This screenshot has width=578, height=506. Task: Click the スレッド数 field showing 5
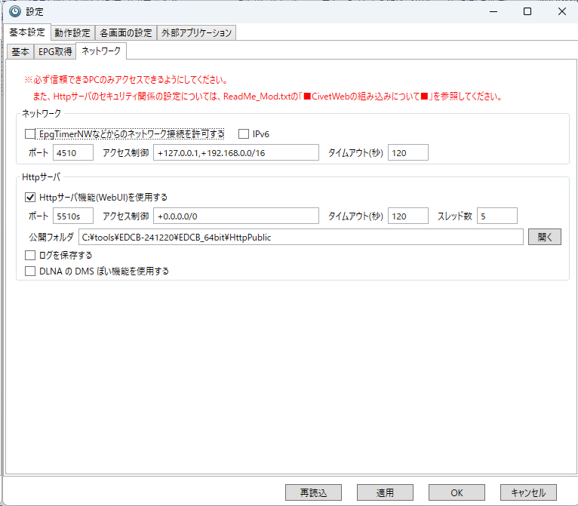point(497,216)
